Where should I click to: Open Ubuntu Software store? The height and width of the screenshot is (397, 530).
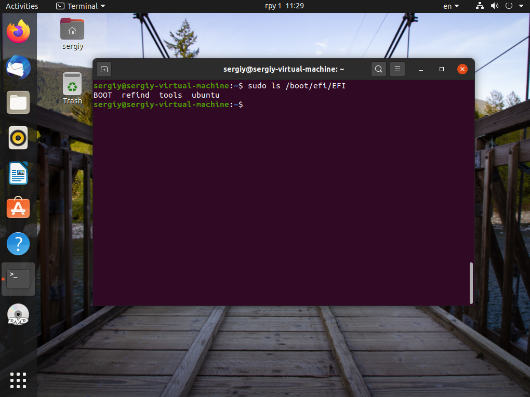[x=18, y=208]
